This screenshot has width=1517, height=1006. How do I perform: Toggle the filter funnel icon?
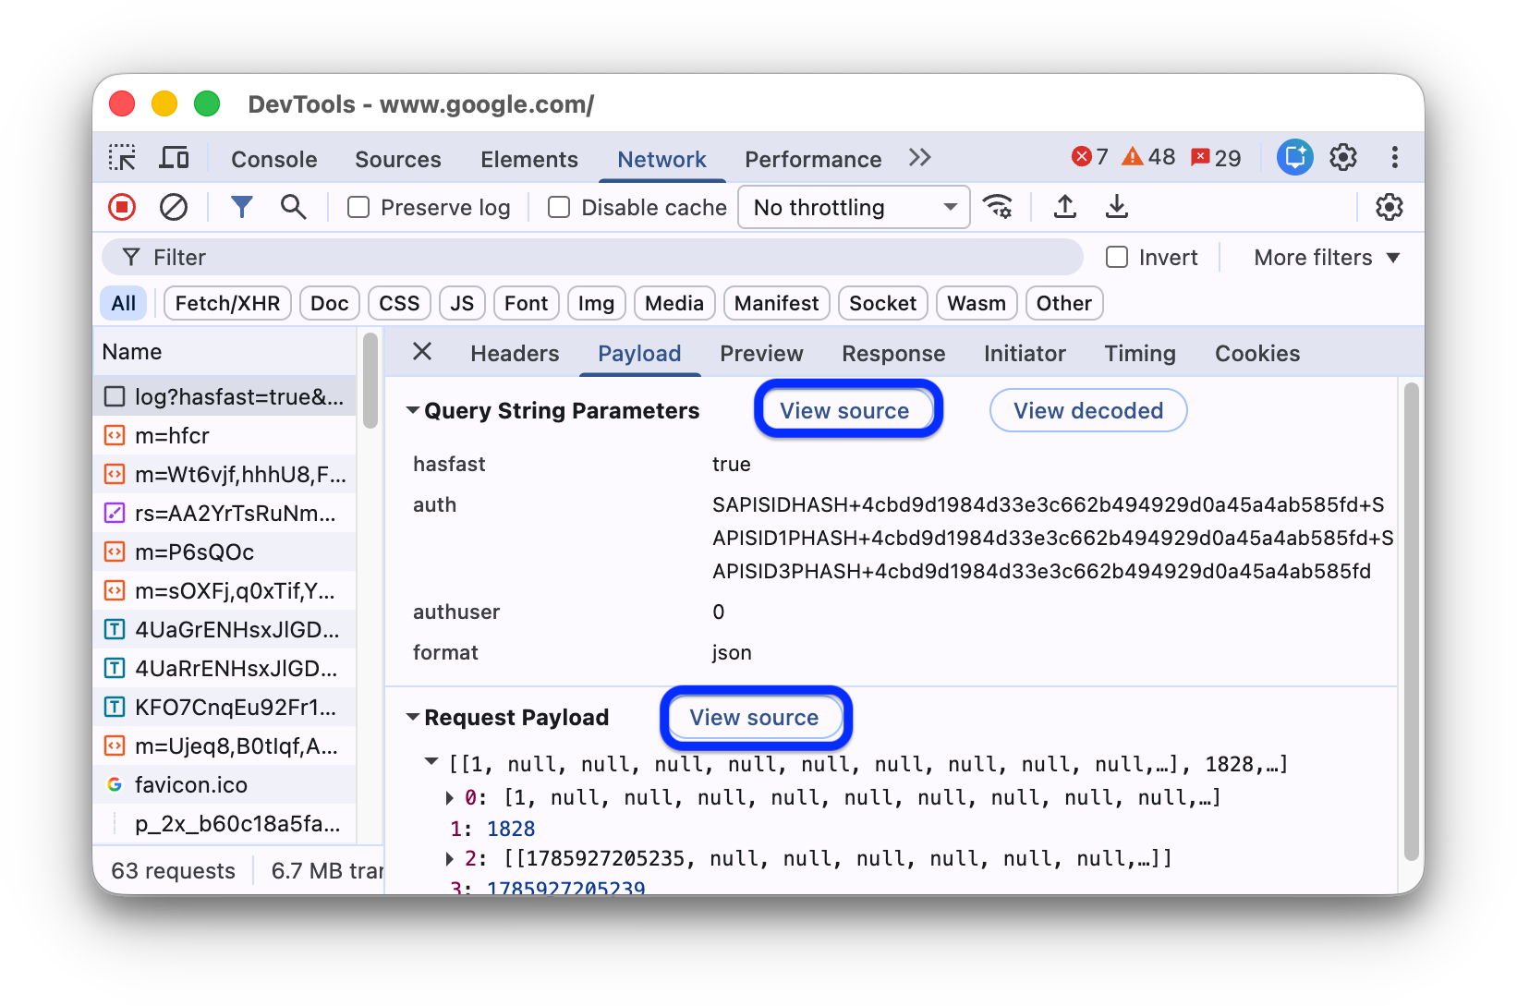(x=241, y=207)
